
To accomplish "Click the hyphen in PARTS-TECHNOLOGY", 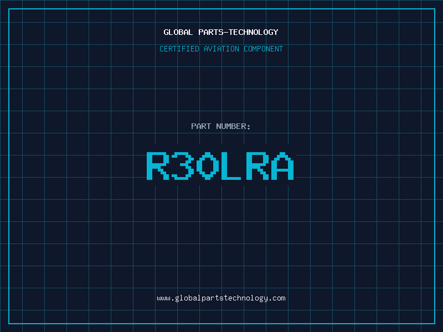I will pyautogui.click(x=226, y=32).
